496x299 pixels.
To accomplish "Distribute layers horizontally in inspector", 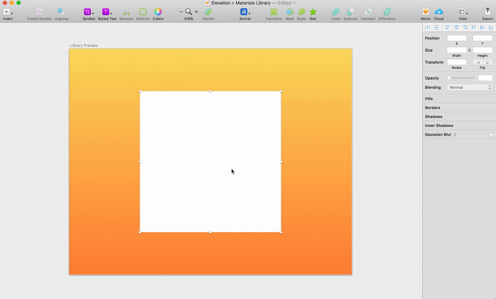I will (x=427, y=27).
